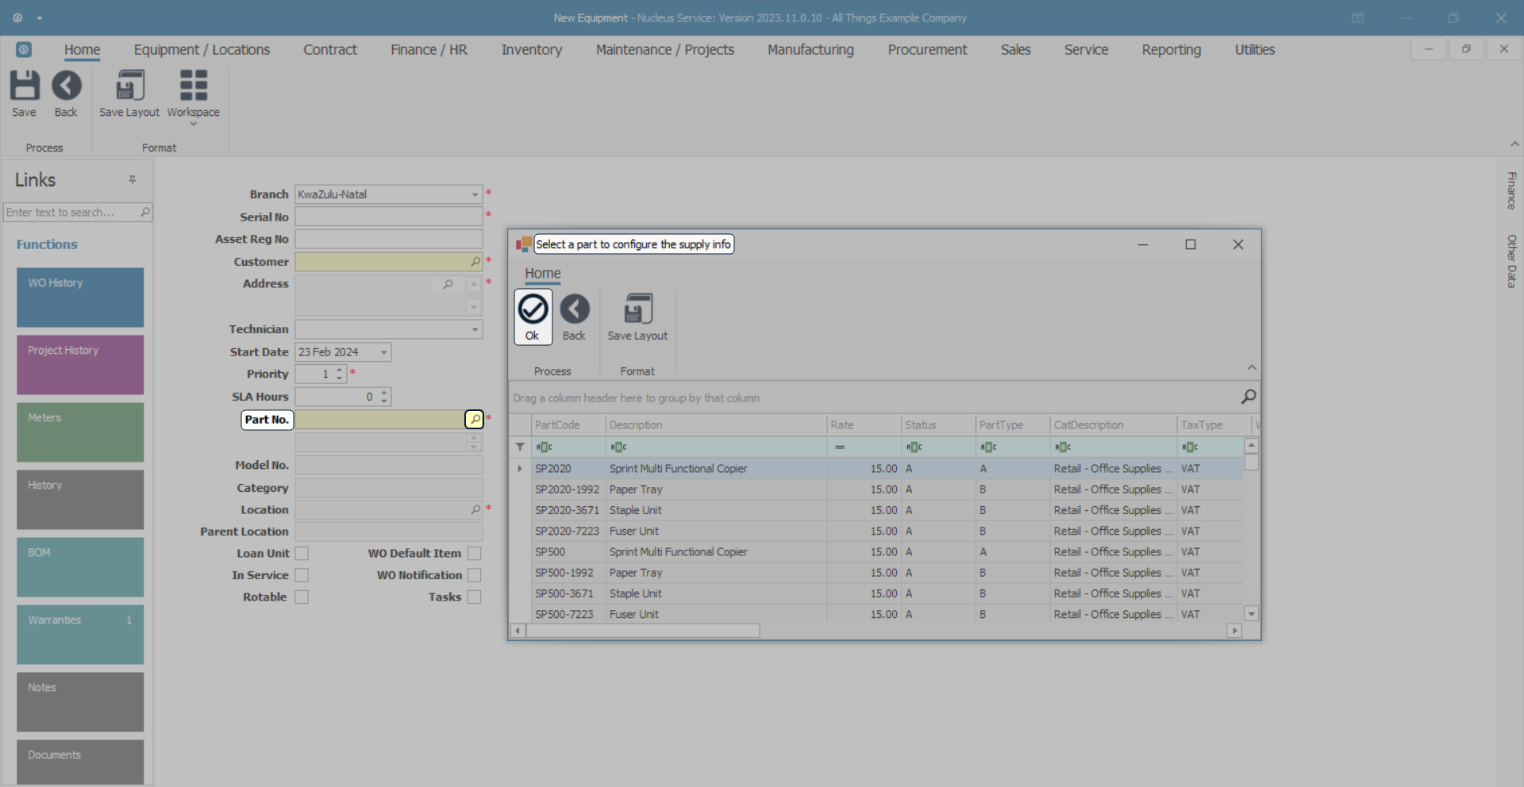The image size is (1524, 787).
Task: Click the Save floppy disk icon in main ribbon
Action: pyautogui.click(x=24, y=86)
